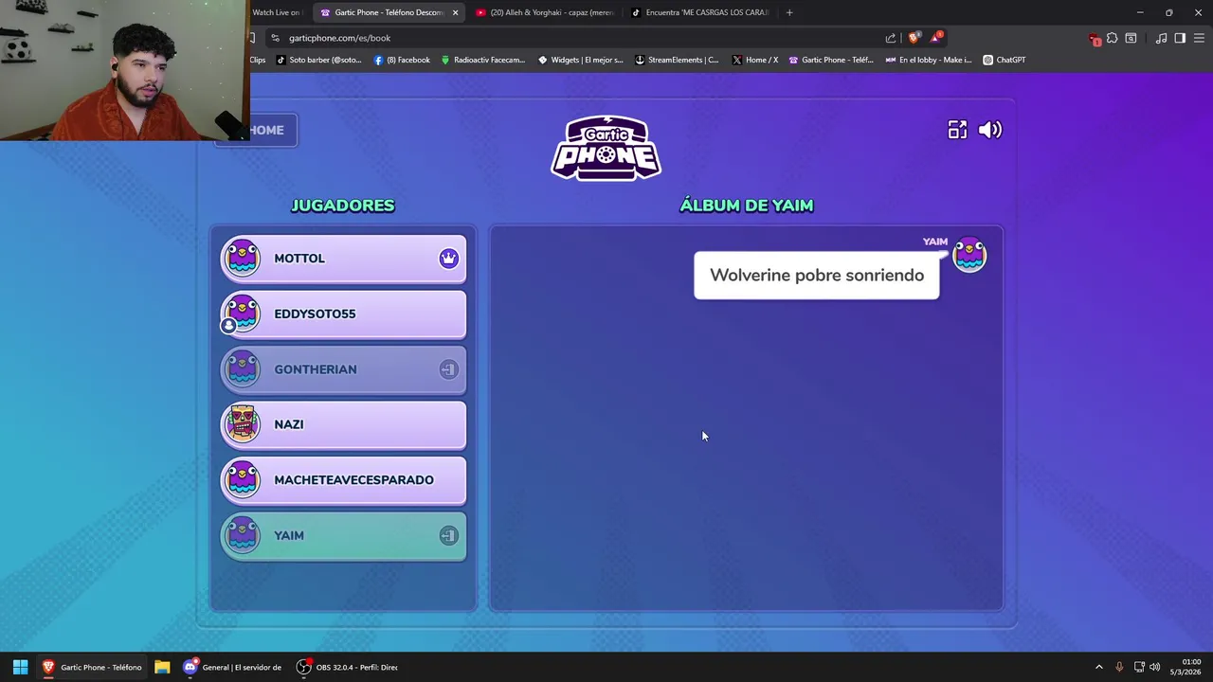Click the exit icon on GONTHERIAN's row

tap(448, 369)
